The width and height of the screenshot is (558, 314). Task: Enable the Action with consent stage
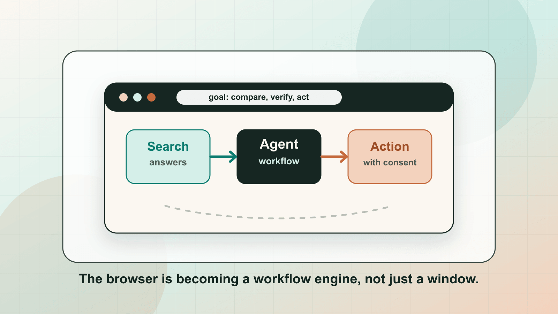coord(390,156)
